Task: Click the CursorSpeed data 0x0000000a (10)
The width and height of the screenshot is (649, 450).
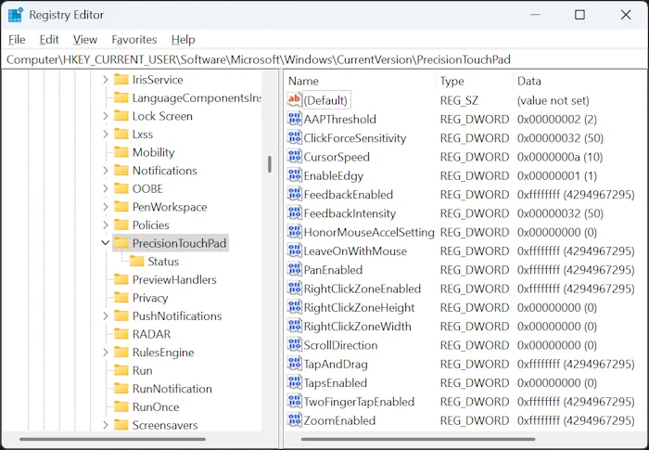Action: click(560, 157)
